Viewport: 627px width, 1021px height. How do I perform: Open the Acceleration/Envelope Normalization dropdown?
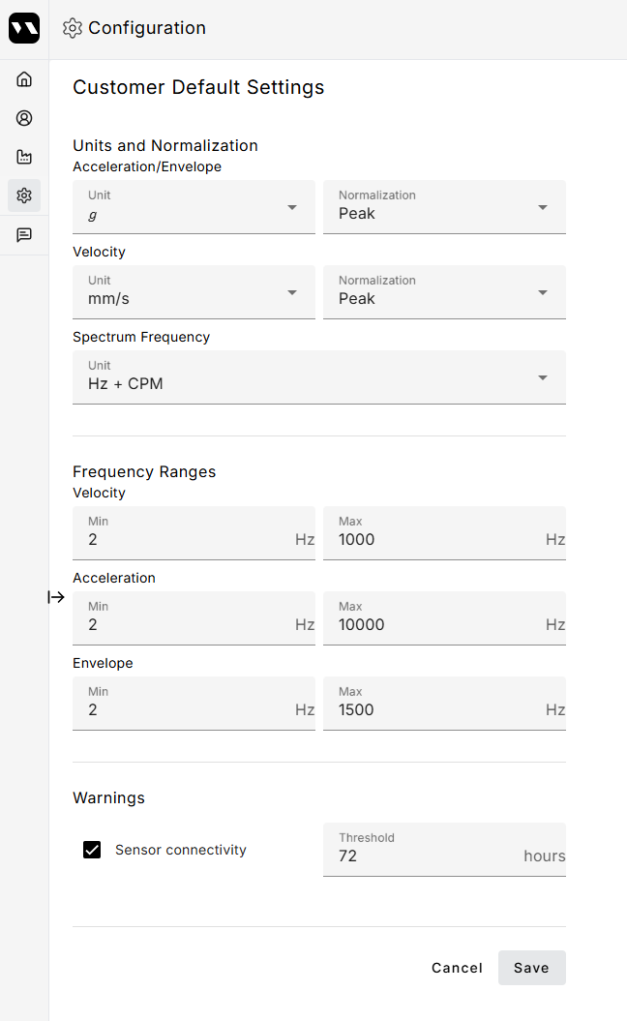[444, 207]
